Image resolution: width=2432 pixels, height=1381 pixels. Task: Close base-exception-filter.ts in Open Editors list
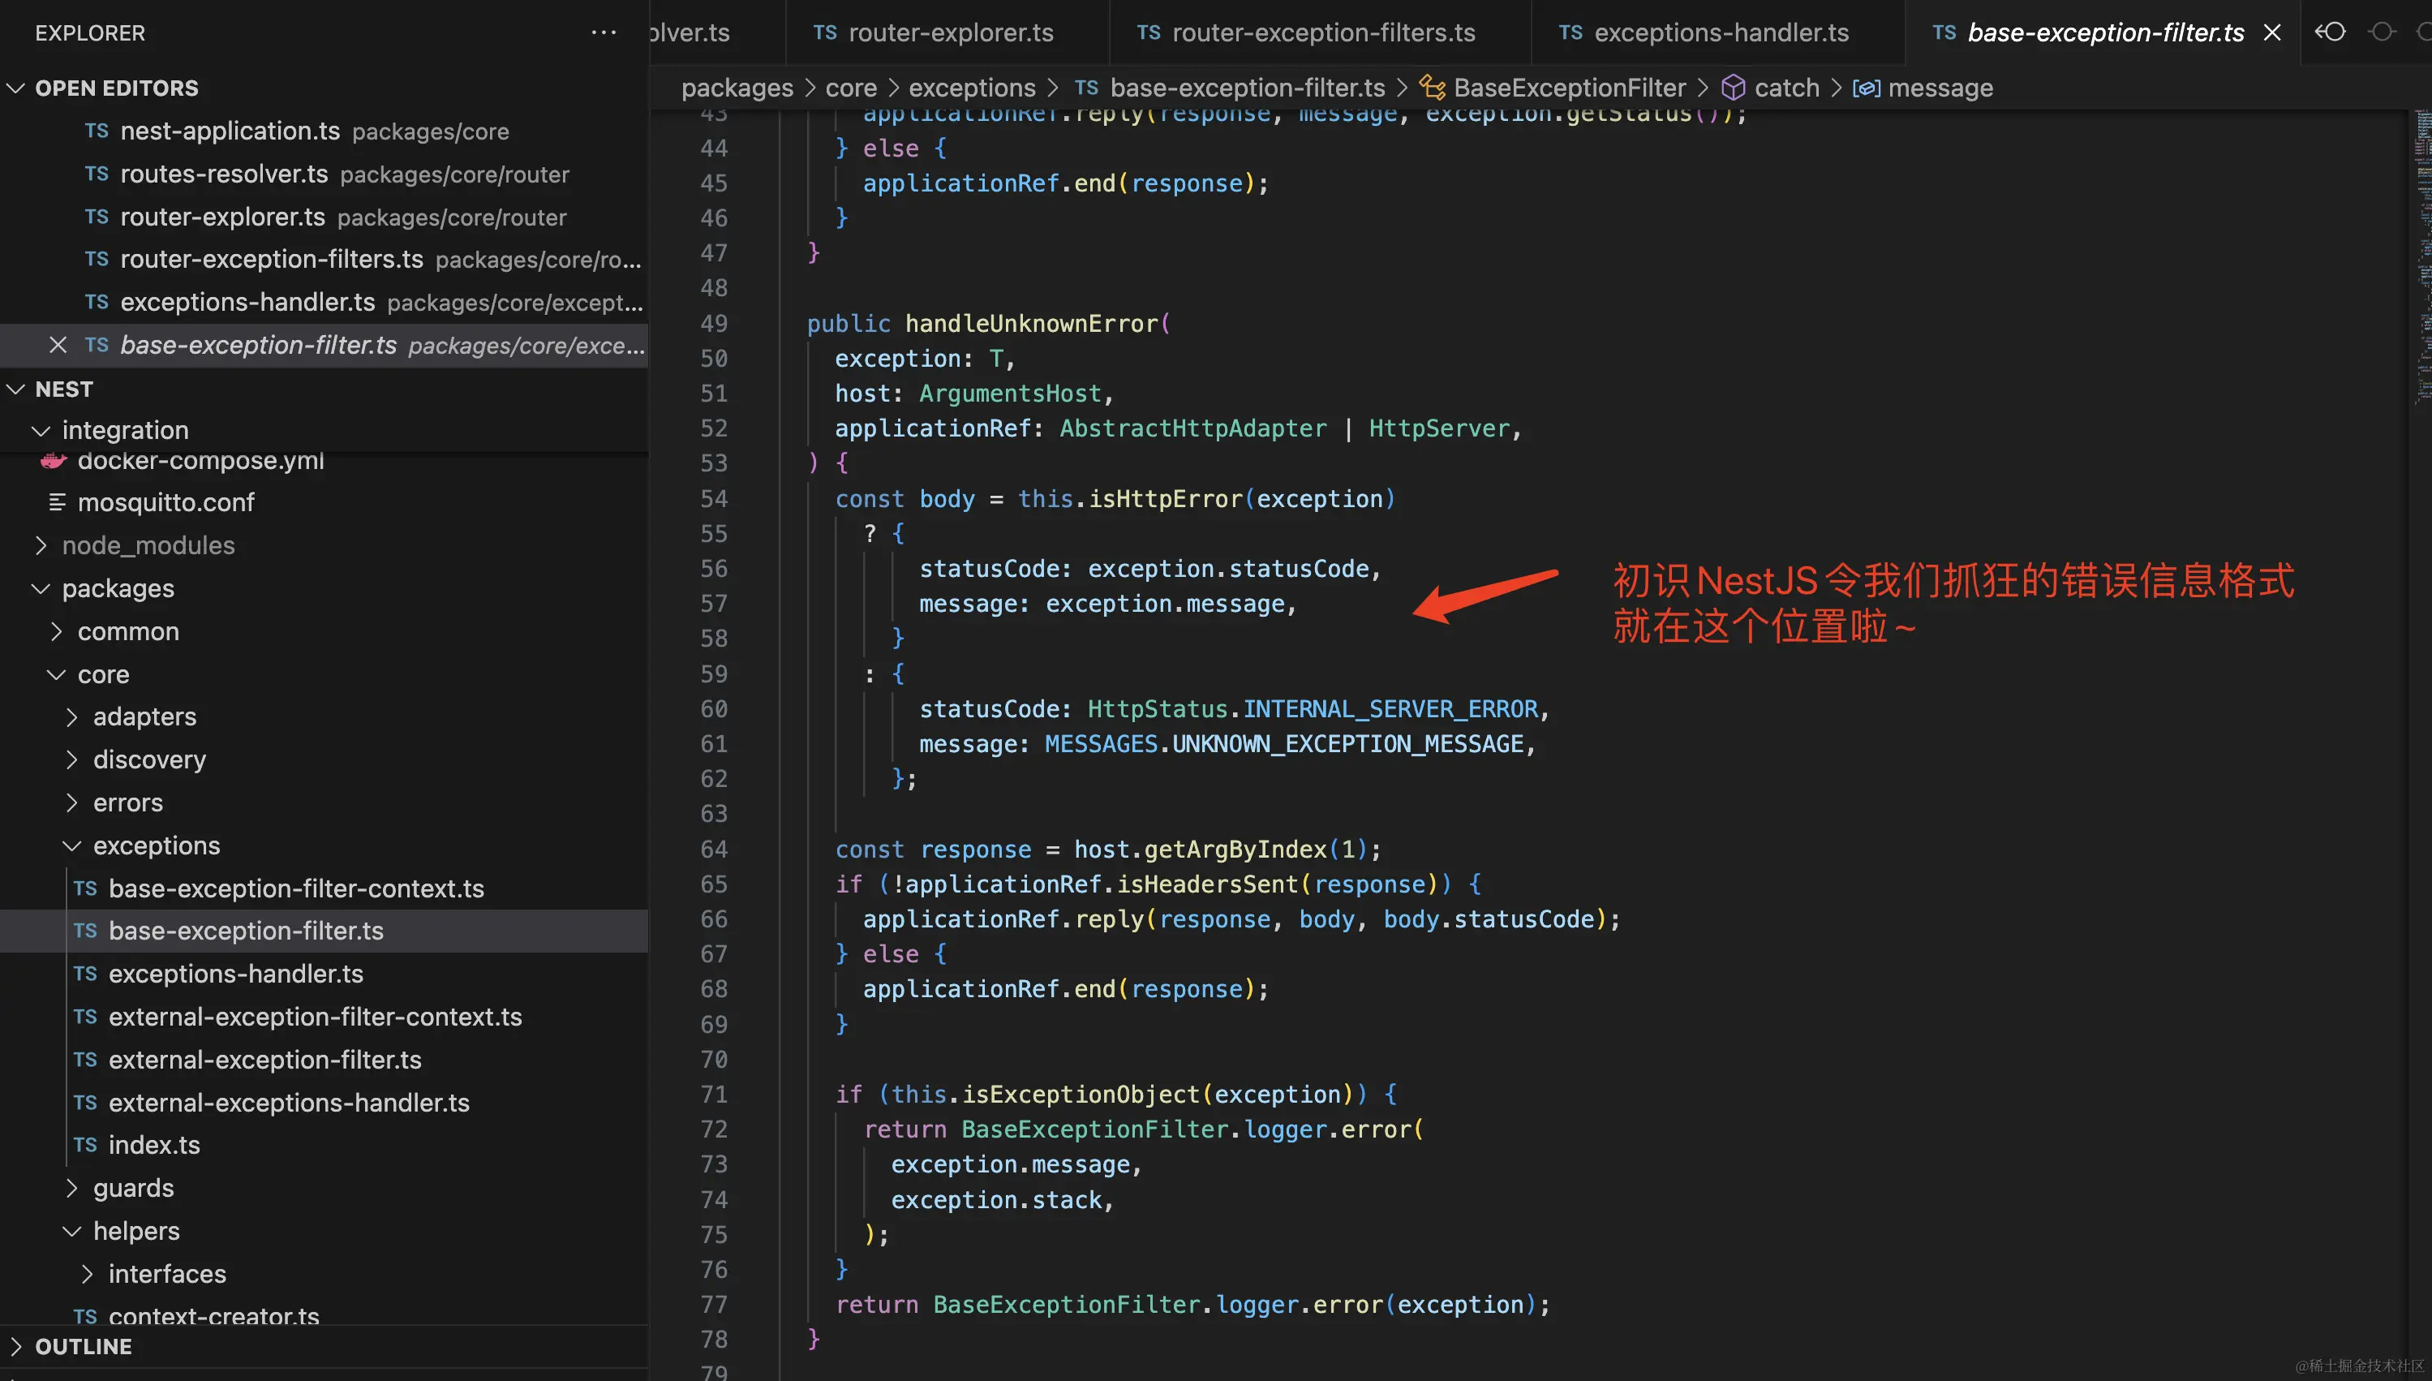click(58, 344)
